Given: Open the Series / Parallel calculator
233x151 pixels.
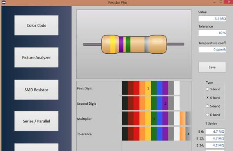Looking at the screenshot, I should [36, 121].
